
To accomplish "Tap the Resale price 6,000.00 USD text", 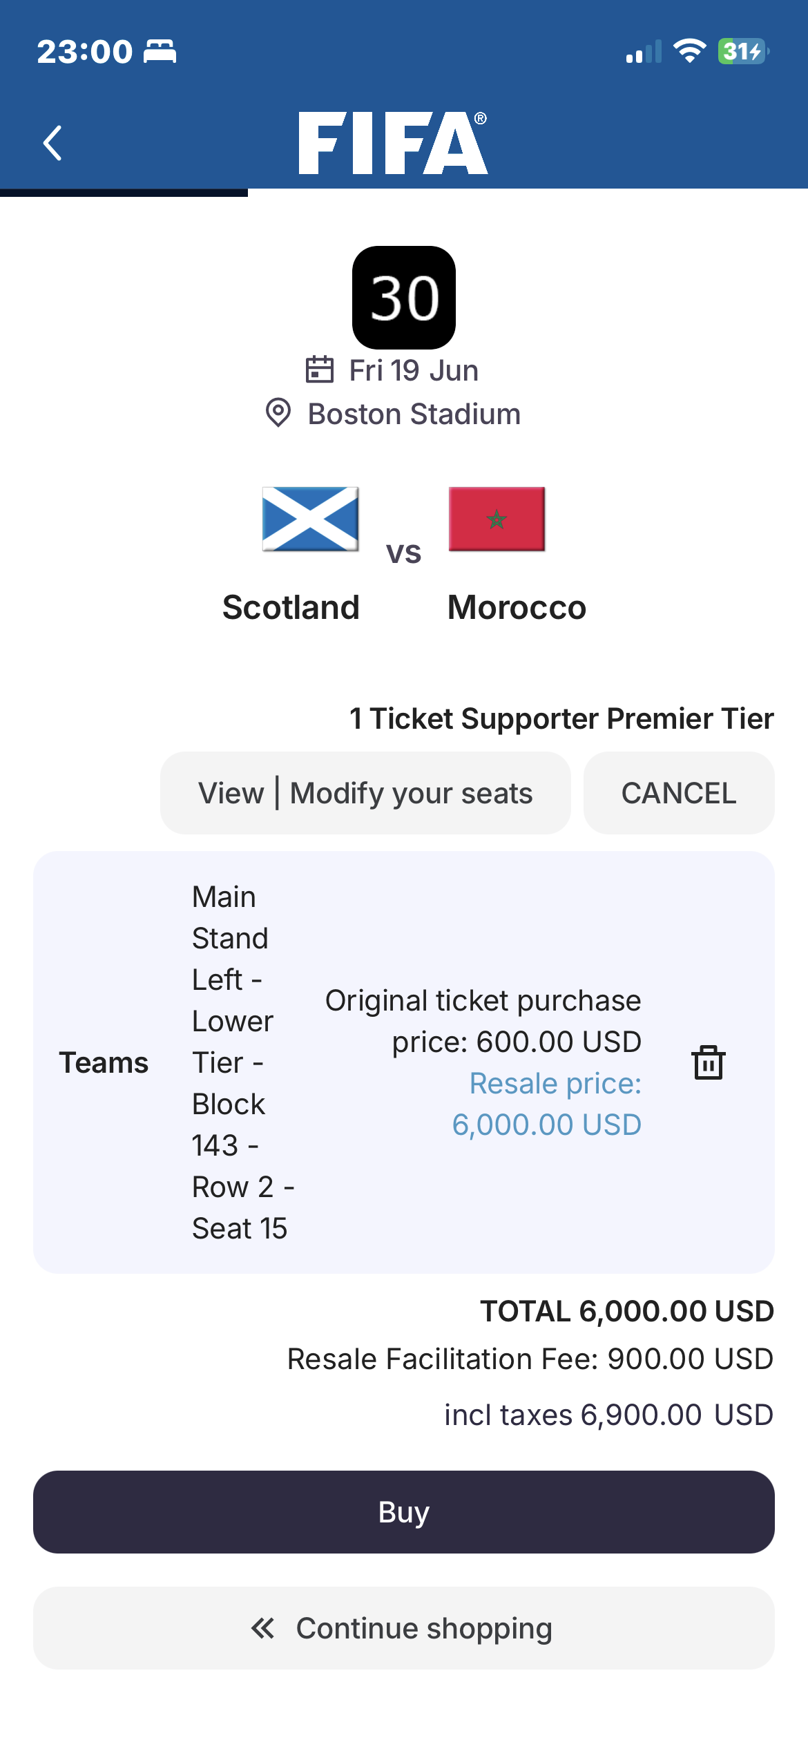I will (547, 1104).
